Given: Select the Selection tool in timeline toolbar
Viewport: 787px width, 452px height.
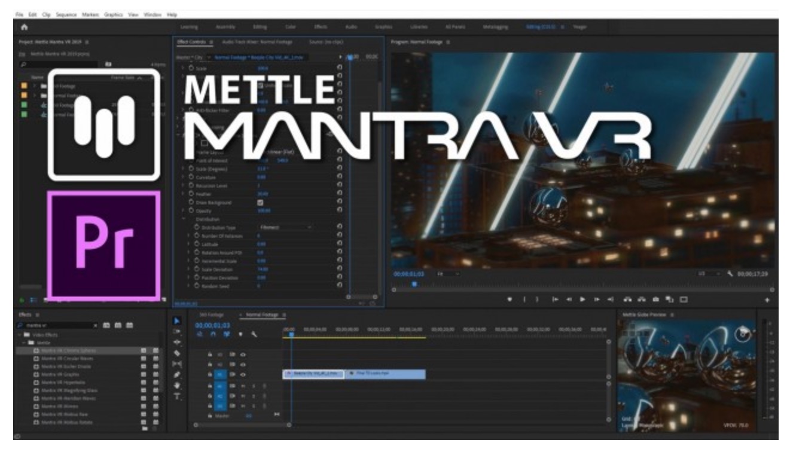Looking at the screenshot, I should tap(177, 322).
